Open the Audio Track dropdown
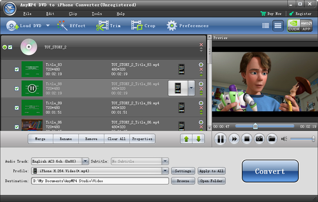 tap(85, 161)
